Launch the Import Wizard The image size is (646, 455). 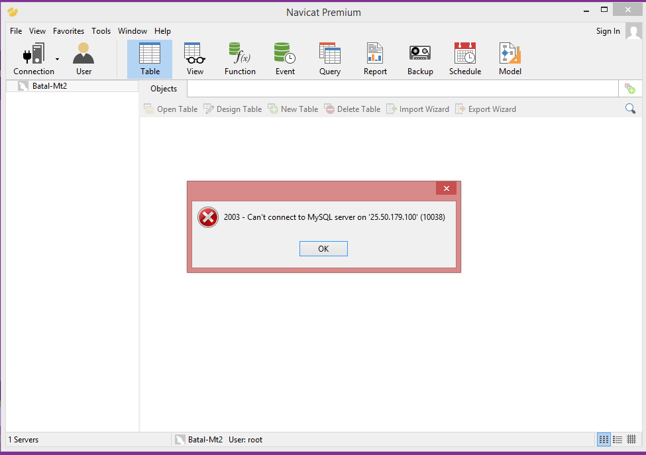417,109
